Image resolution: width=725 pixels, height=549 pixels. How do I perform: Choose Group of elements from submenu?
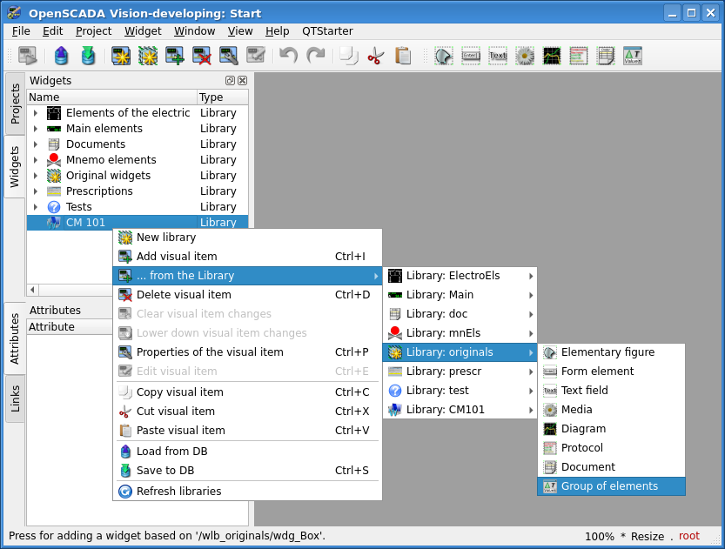[609, 486]
